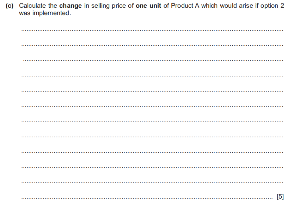Click the sixth dotted answer line
Viewport: 294px width, 206px height.
coord(152,106)
